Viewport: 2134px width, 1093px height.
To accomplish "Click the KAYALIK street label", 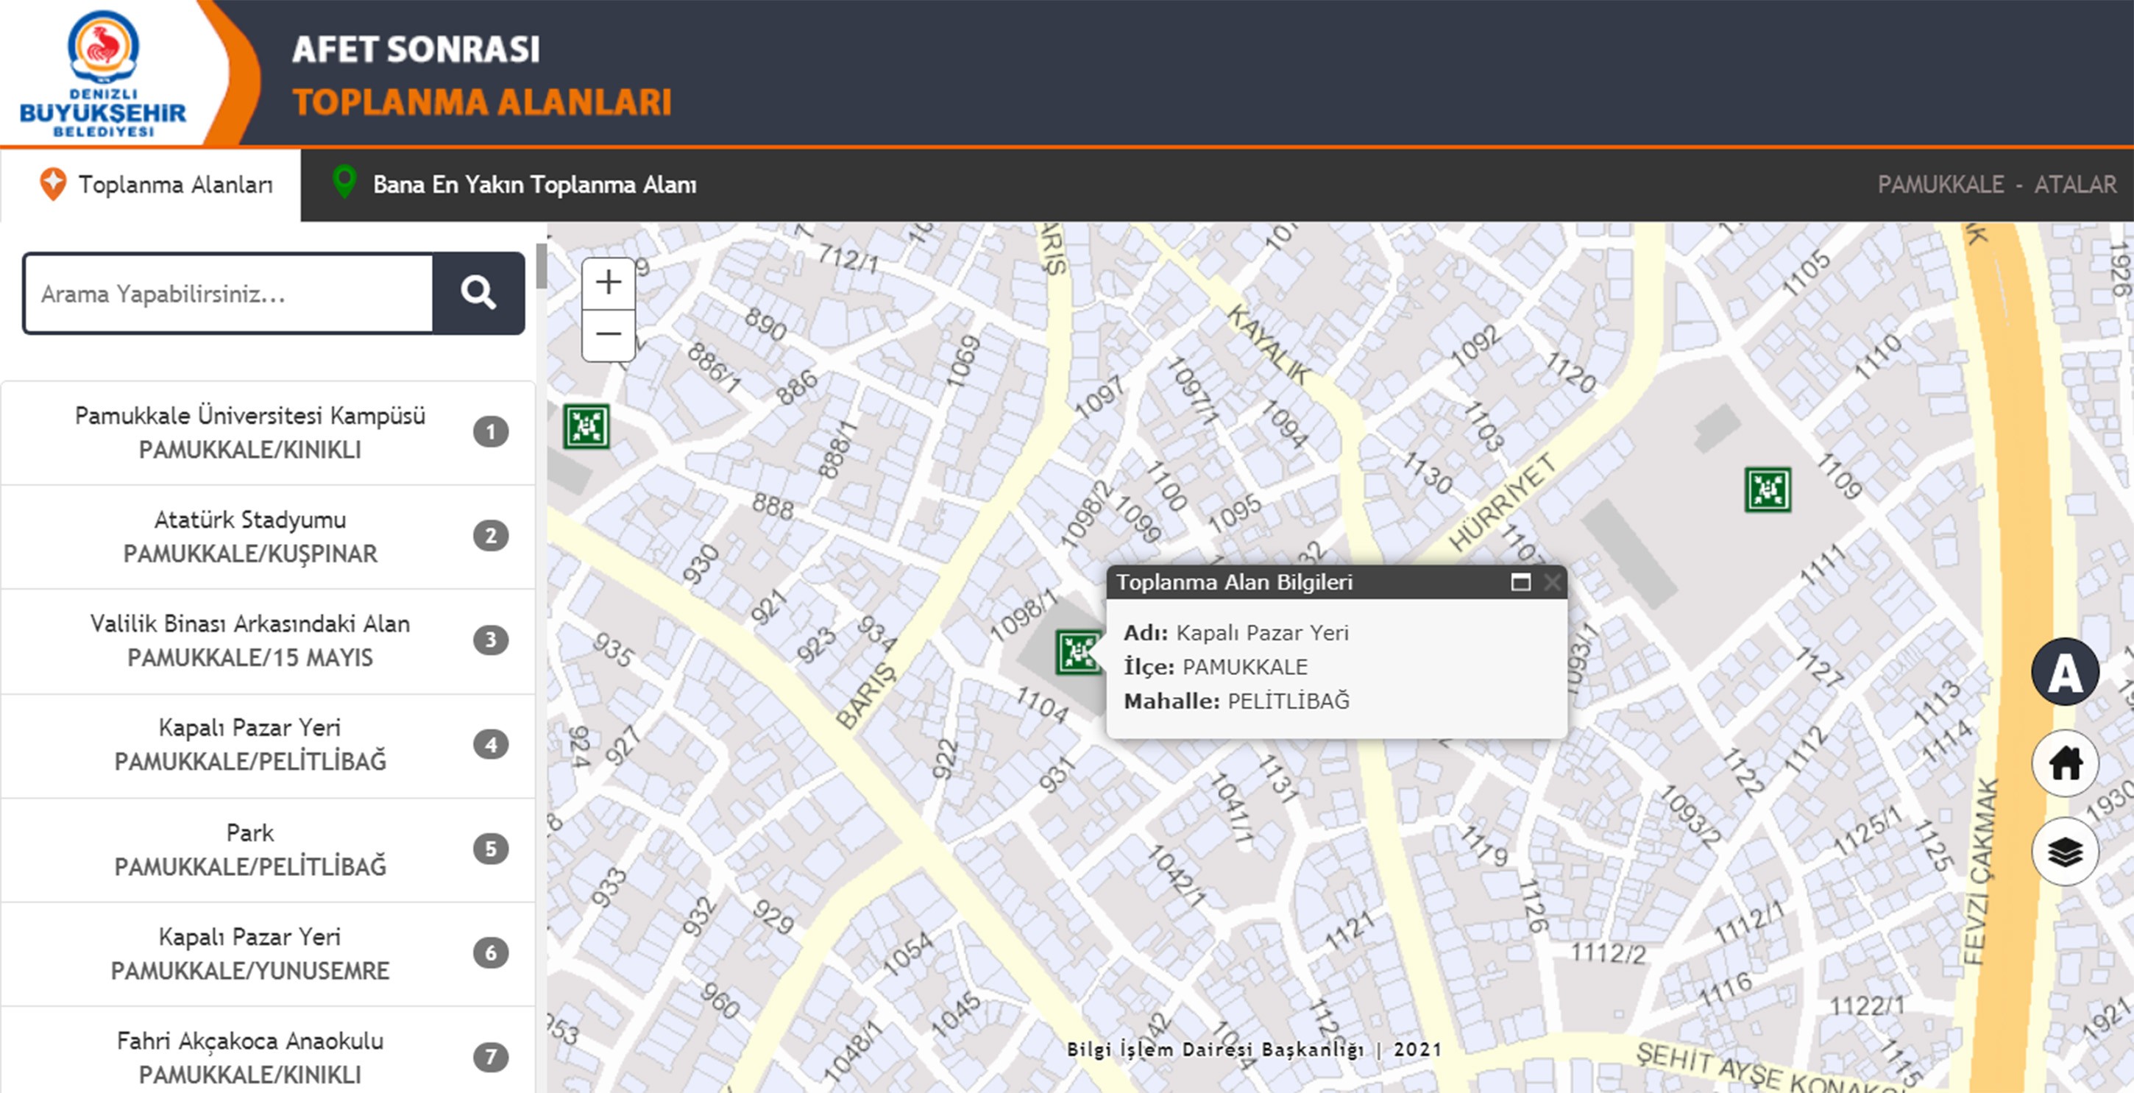I will click(x=1269, y=344).
